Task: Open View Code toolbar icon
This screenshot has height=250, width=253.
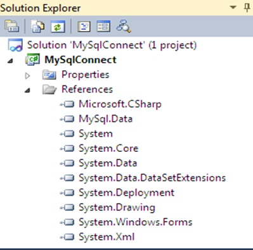Action: [84, 27]
